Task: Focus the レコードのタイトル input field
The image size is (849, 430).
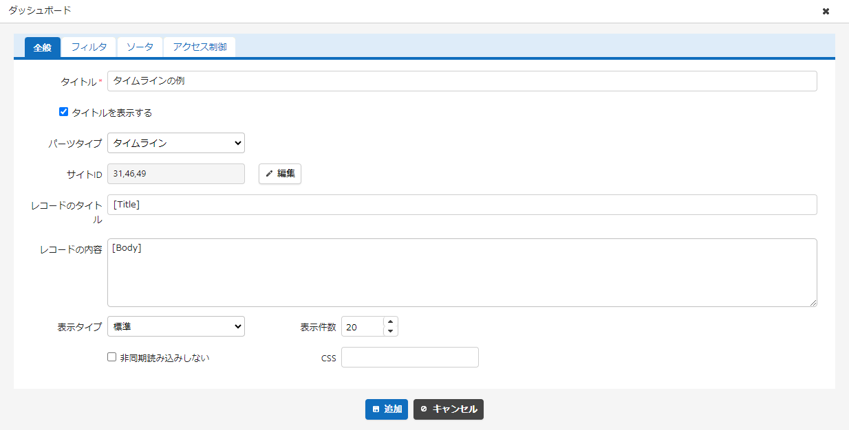Action: click(x=462, y=205)
